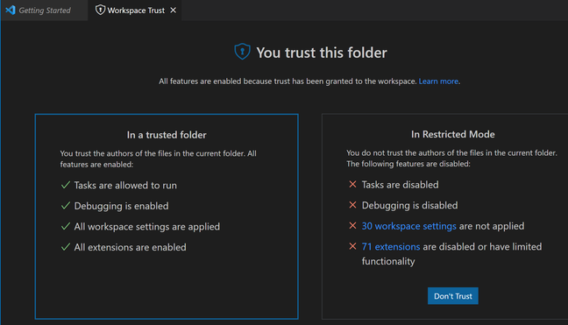Click the Debugging is enabled text
The width and height of the screenshot is (568, 325).
(121, 206)
